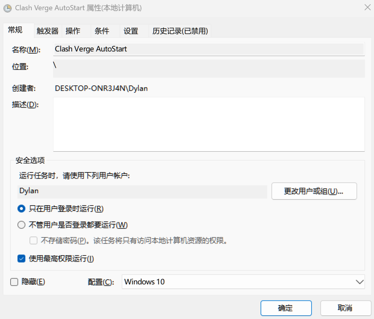
Task: Click 更改用户或组 button
Action: [x=314, y=191]
